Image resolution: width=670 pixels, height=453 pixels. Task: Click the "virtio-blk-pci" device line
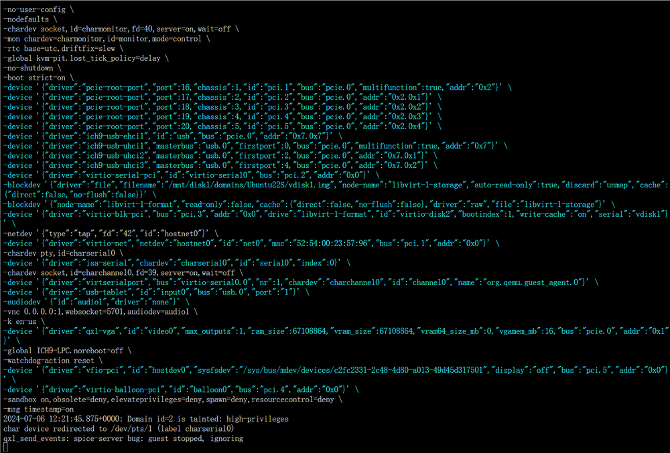coord(336,219)
